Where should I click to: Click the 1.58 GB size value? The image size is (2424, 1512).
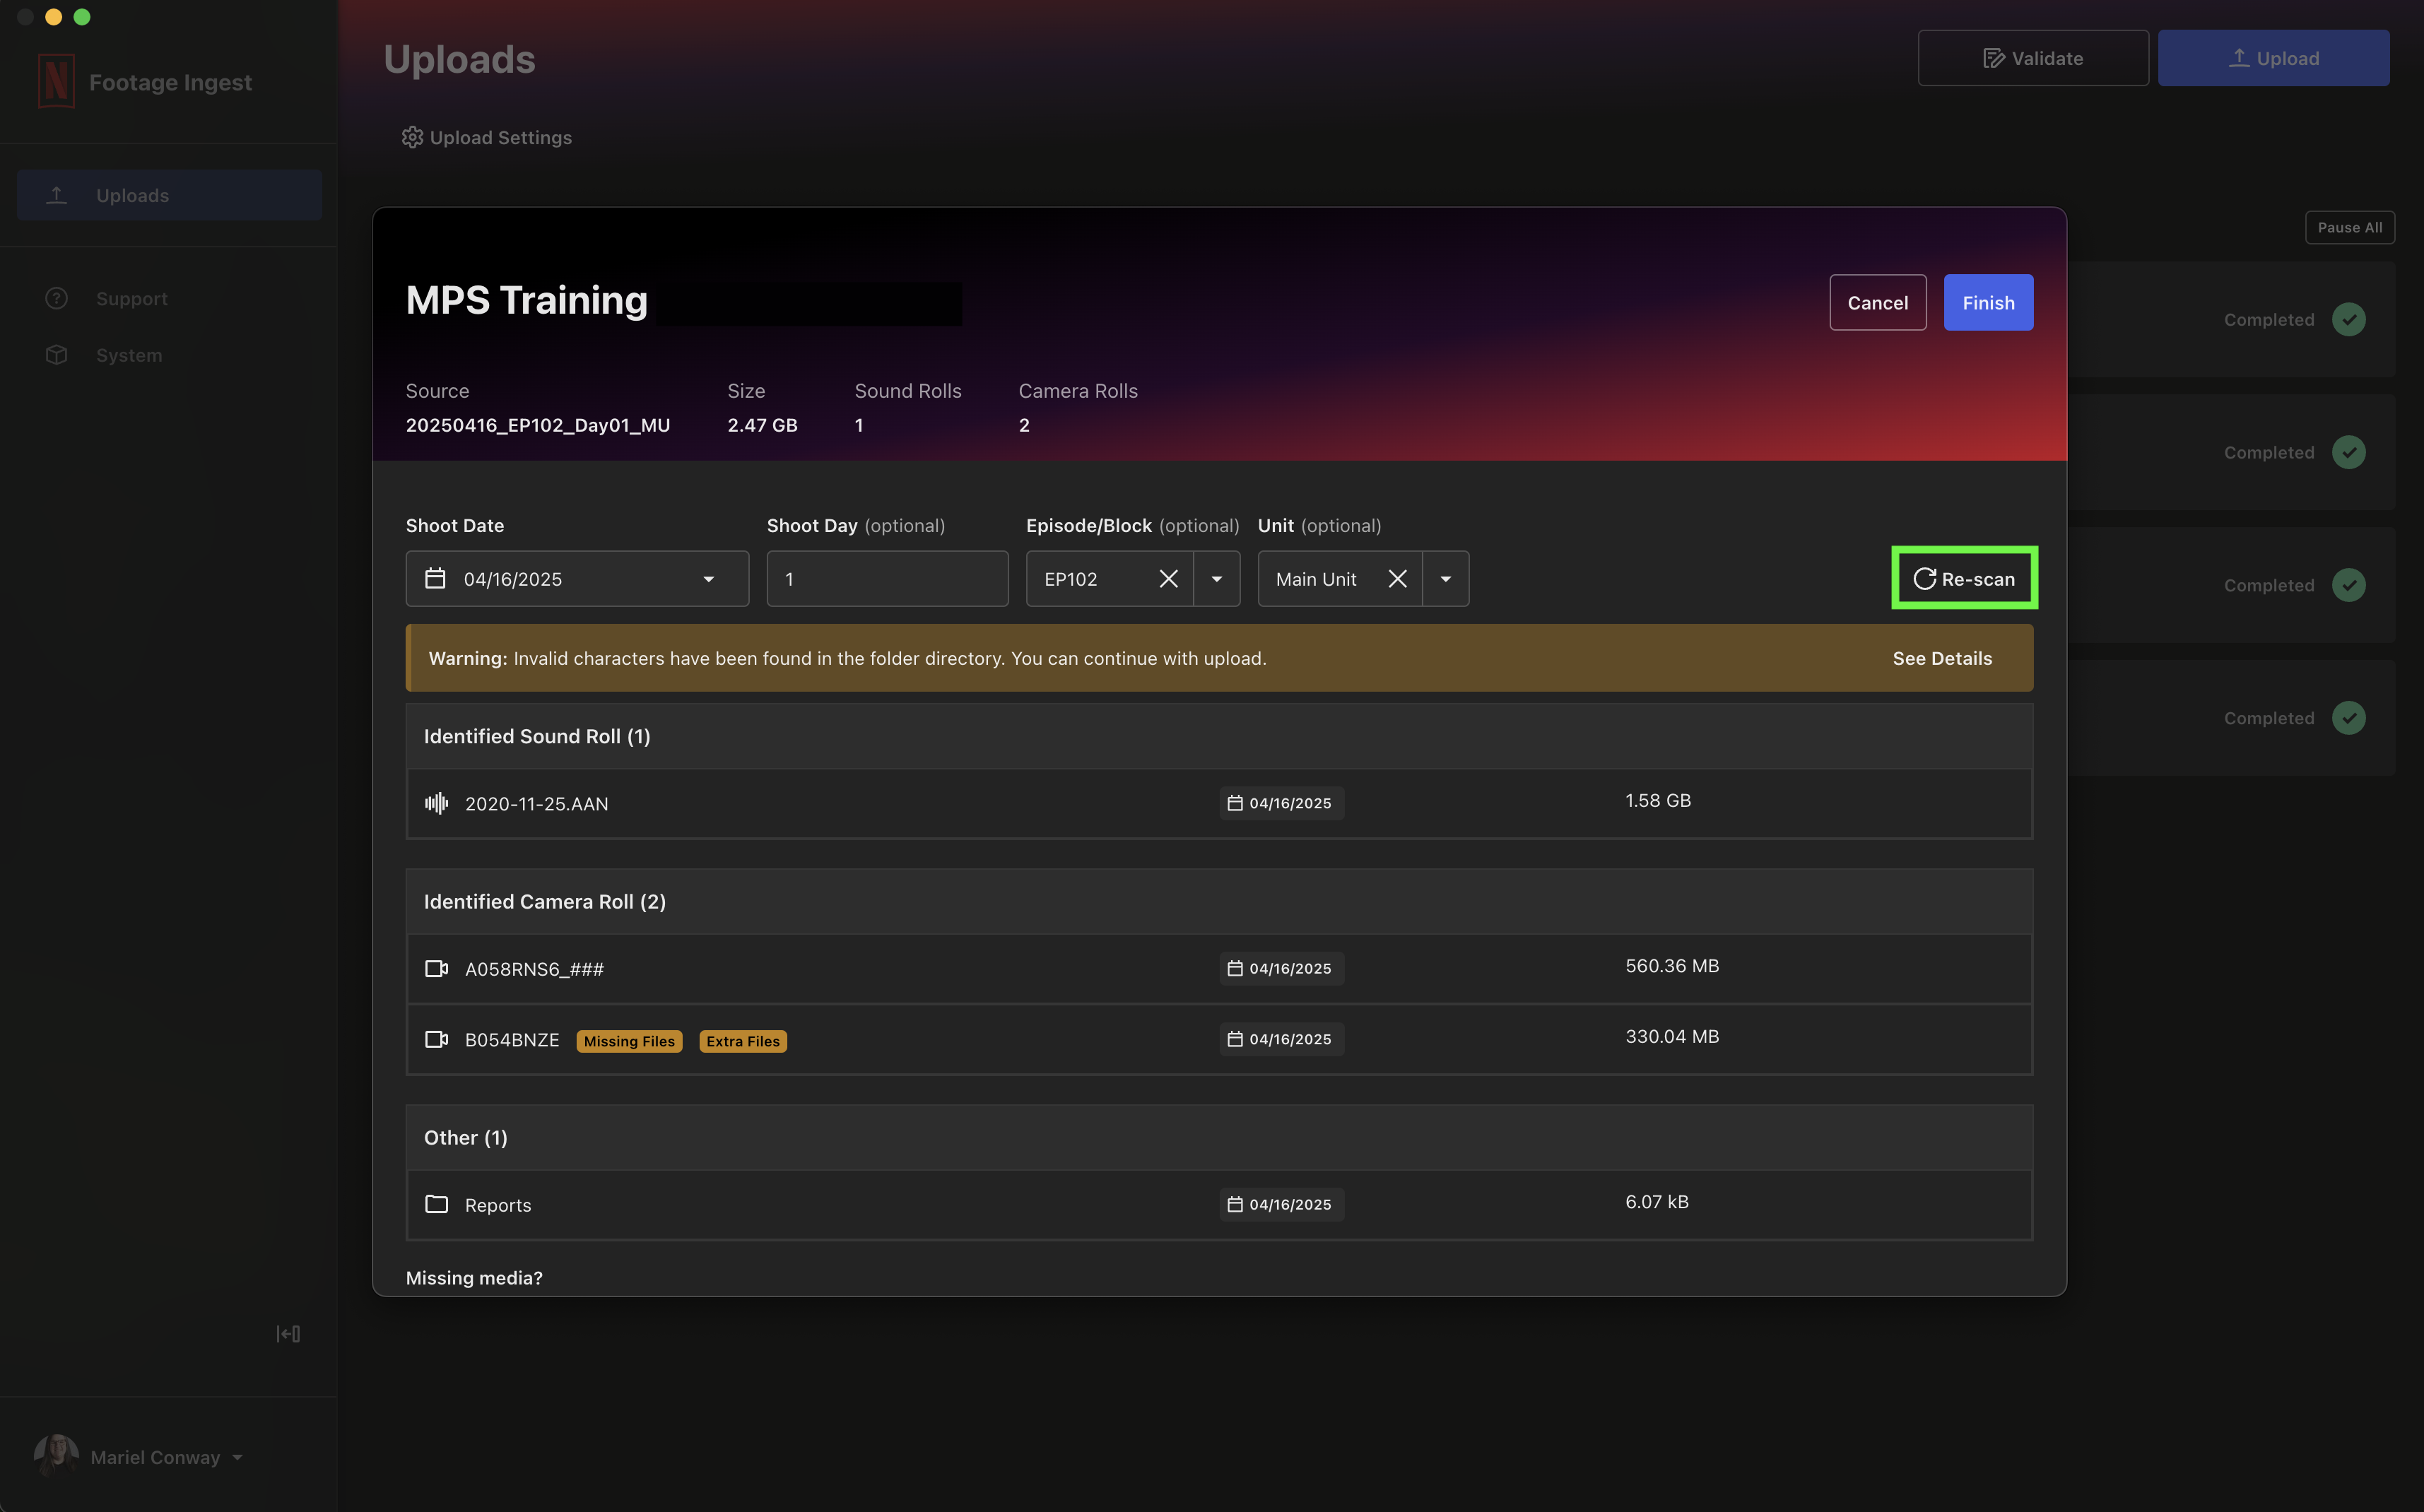[1658, 800]
